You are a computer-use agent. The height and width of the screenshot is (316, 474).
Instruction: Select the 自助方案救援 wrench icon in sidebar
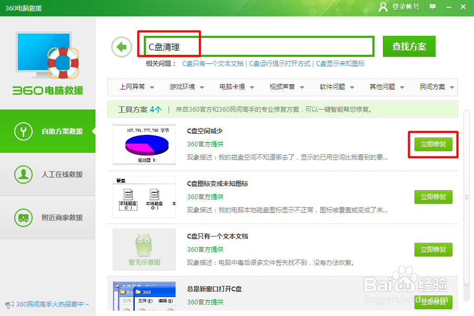[x=23, y=131]
